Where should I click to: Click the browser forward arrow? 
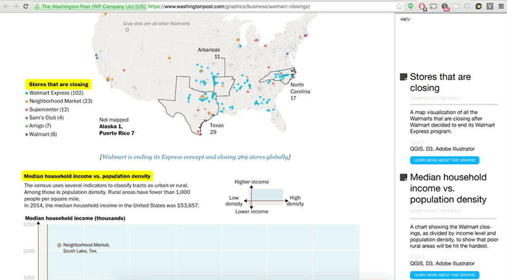15,7
